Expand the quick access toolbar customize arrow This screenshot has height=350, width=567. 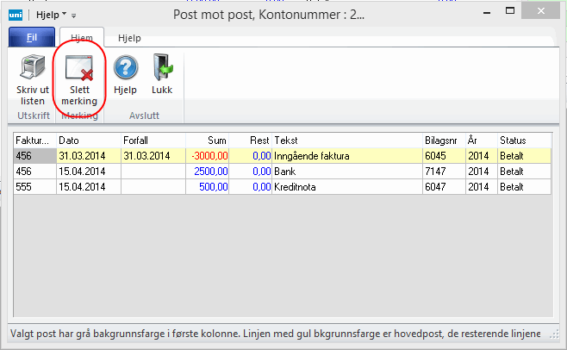[74, 16]
